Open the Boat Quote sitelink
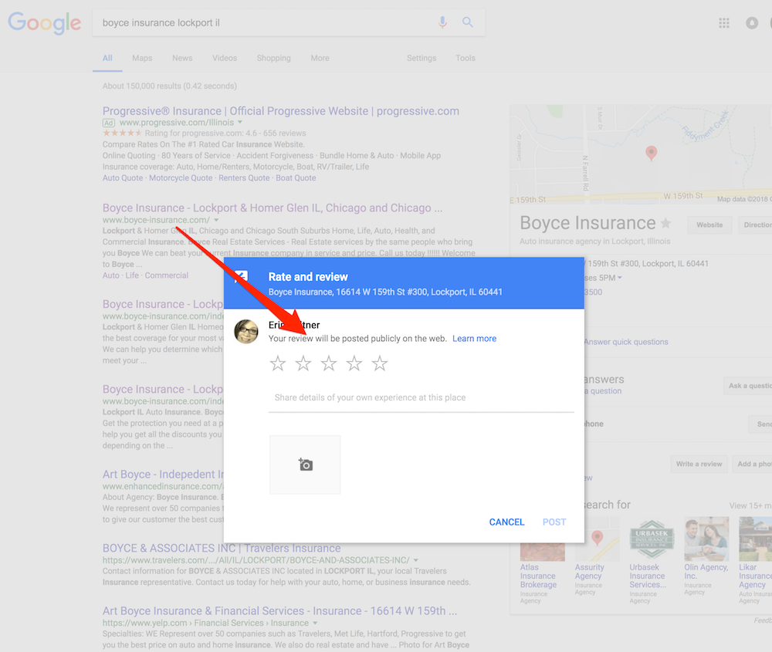This screenshot has width=772, height=652. (296, 178)
